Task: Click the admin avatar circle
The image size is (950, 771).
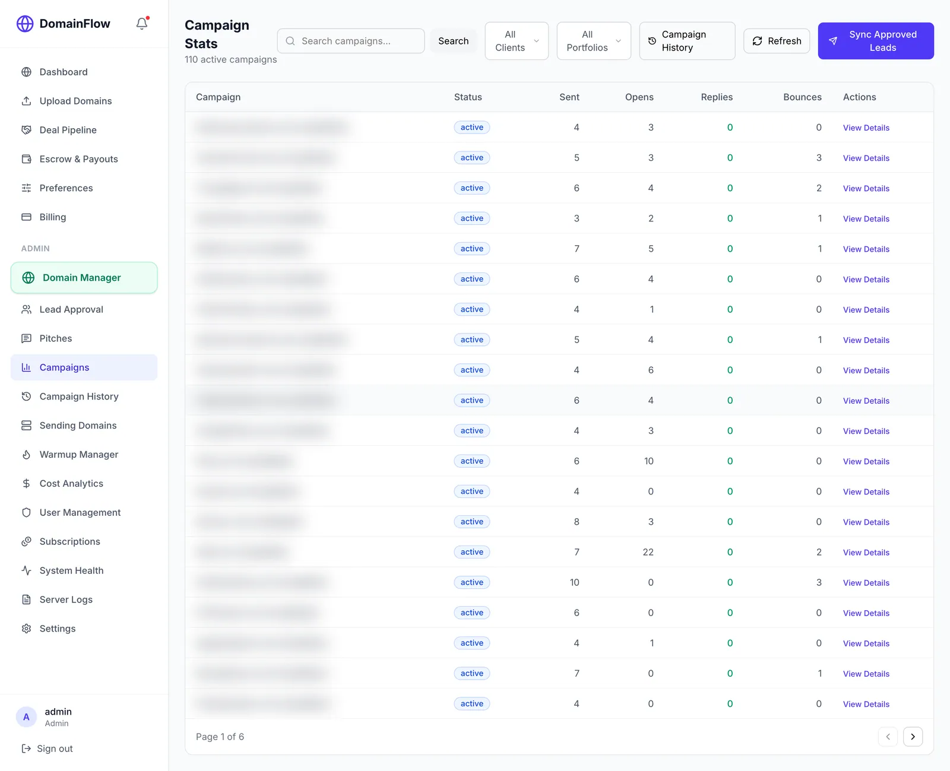Action: click(26, 717)
